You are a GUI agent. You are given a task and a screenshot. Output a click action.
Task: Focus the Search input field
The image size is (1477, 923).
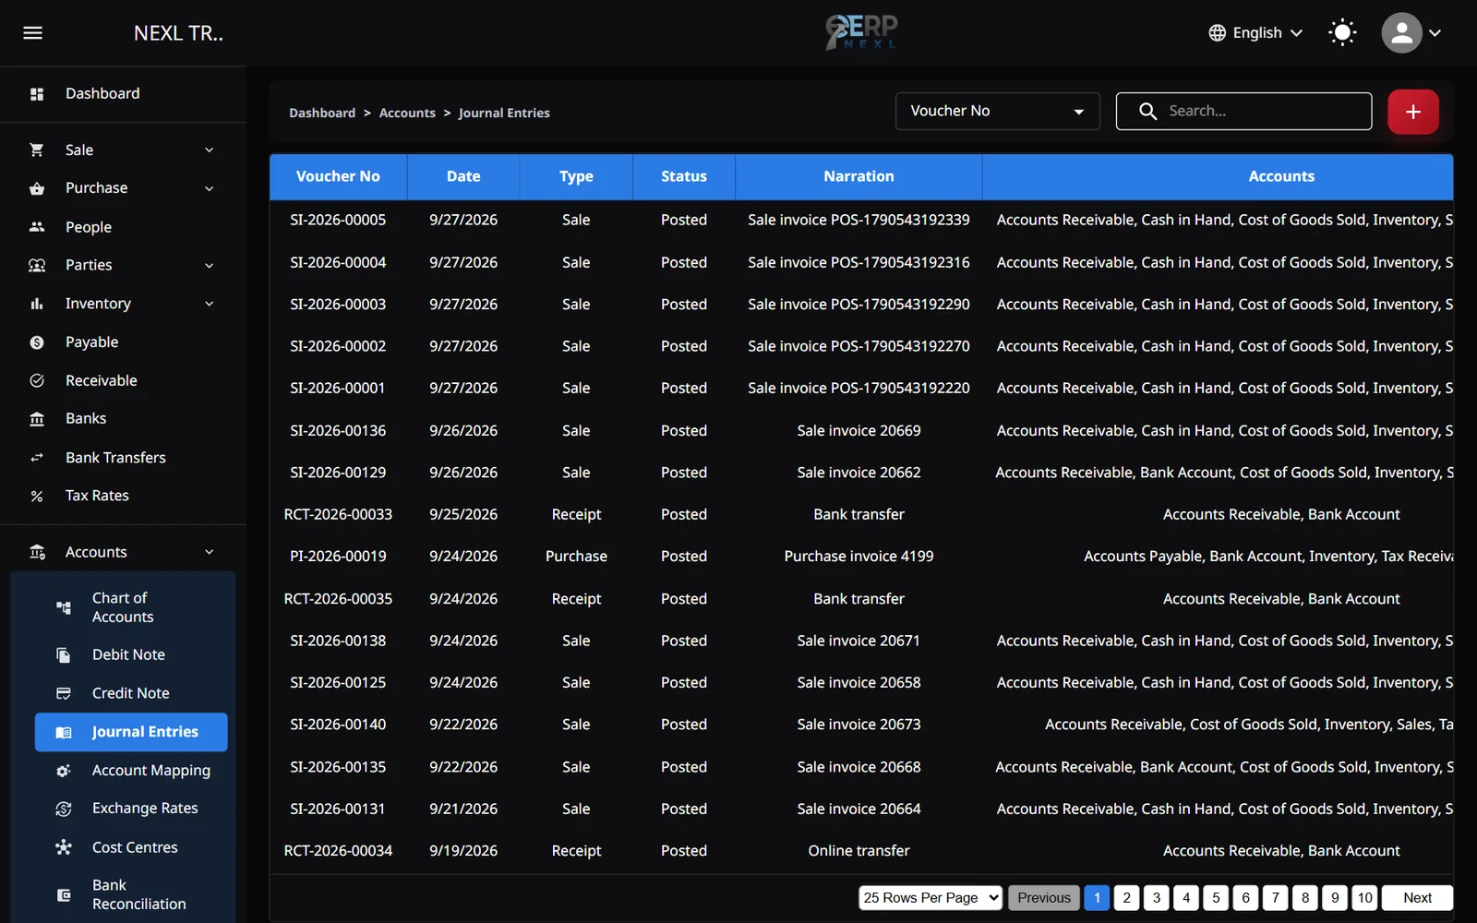tap(1243, 112)
